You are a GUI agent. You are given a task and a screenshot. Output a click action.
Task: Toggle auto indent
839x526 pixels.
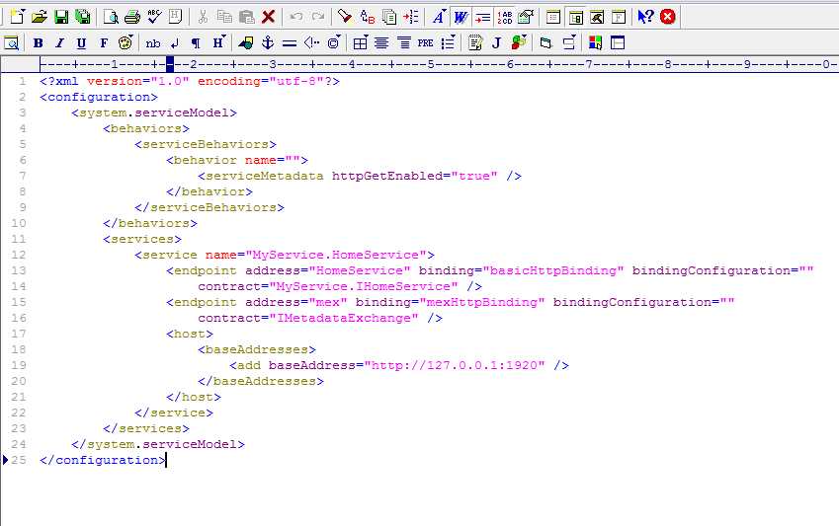tap(482, 17)
